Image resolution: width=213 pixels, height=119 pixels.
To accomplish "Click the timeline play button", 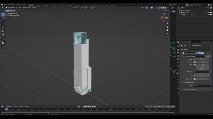I will [90, 106].
